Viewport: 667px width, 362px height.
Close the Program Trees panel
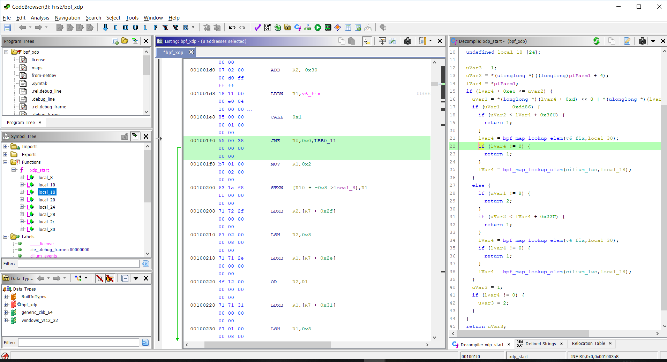146,41
